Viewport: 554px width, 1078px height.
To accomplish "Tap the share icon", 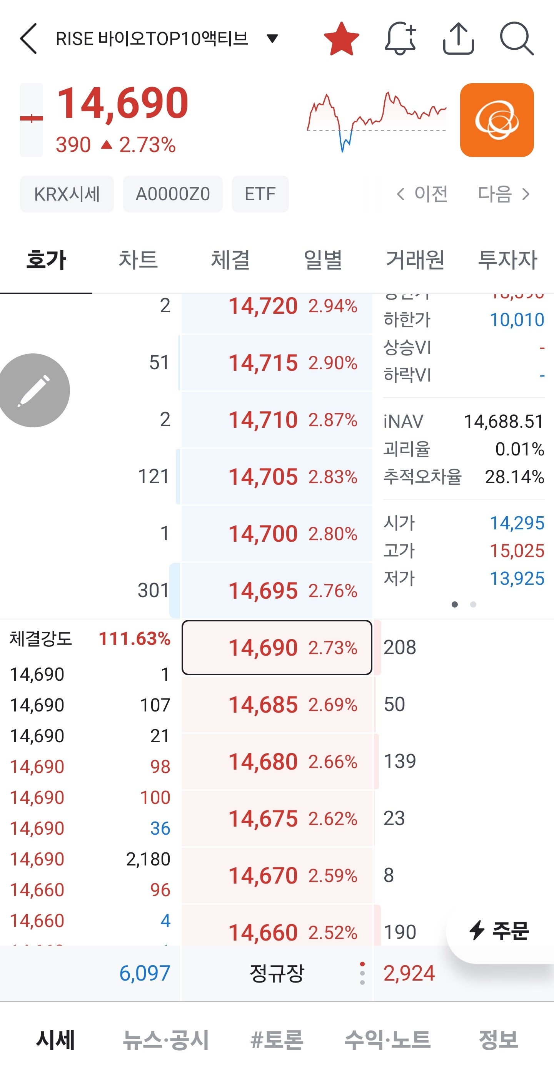I will 458,38.
